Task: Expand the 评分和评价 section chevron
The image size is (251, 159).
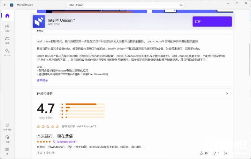Action: (x=227, y=93)
